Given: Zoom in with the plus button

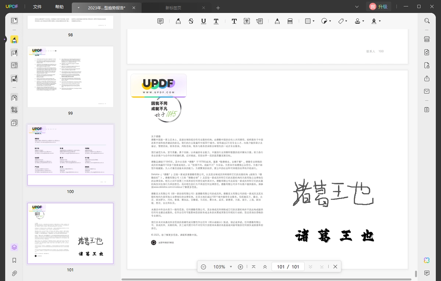Looking at the screenshot, I should tap(240, 267).
